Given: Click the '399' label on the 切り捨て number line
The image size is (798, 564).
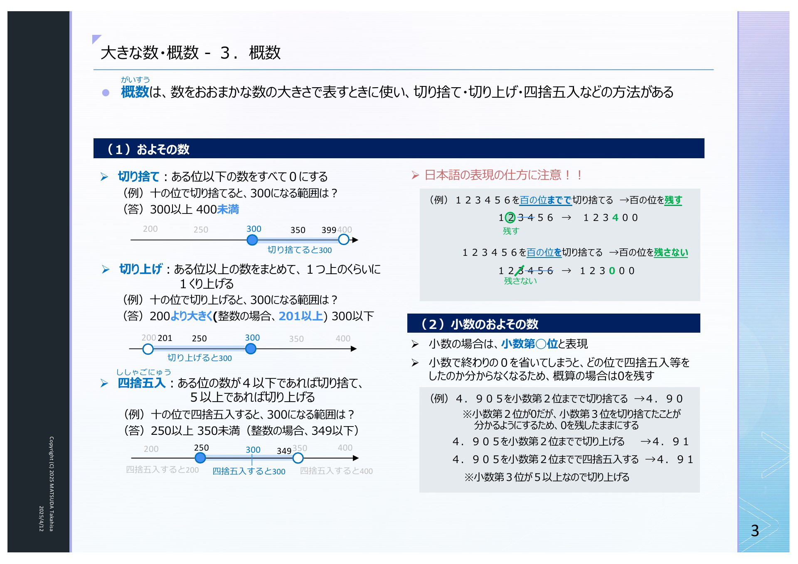Looking at the screenshot, I should tap(329, 230).
